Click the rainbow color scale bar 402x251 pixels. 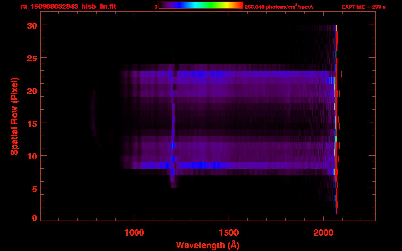pyautogui.click(x=201, y=5)
